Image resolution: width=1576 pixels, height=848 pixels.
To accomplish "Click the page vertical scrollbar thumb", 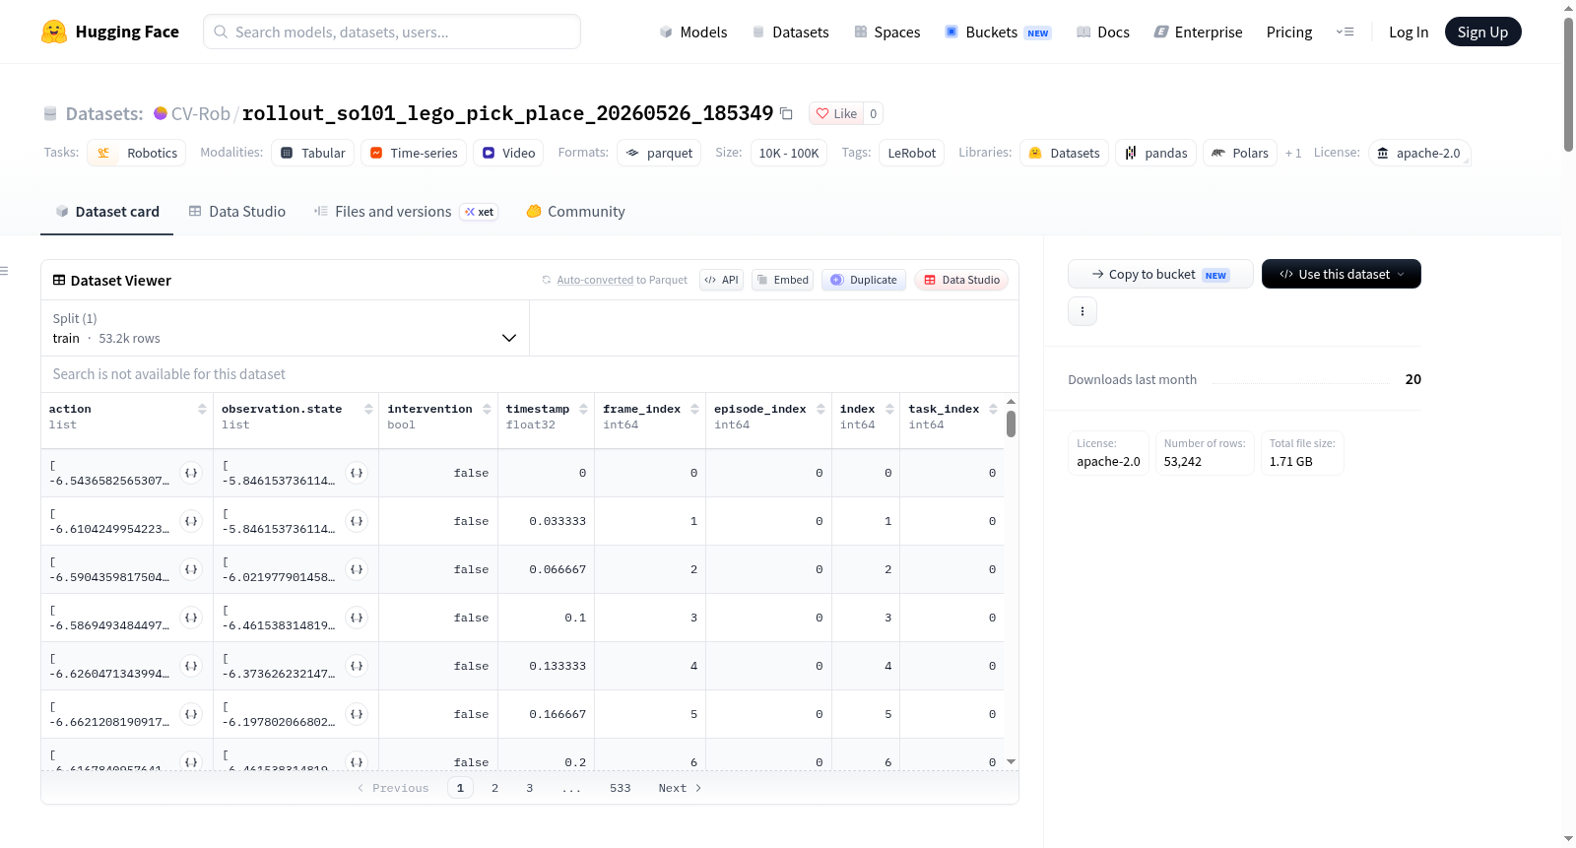I will tap(1568, 84).
